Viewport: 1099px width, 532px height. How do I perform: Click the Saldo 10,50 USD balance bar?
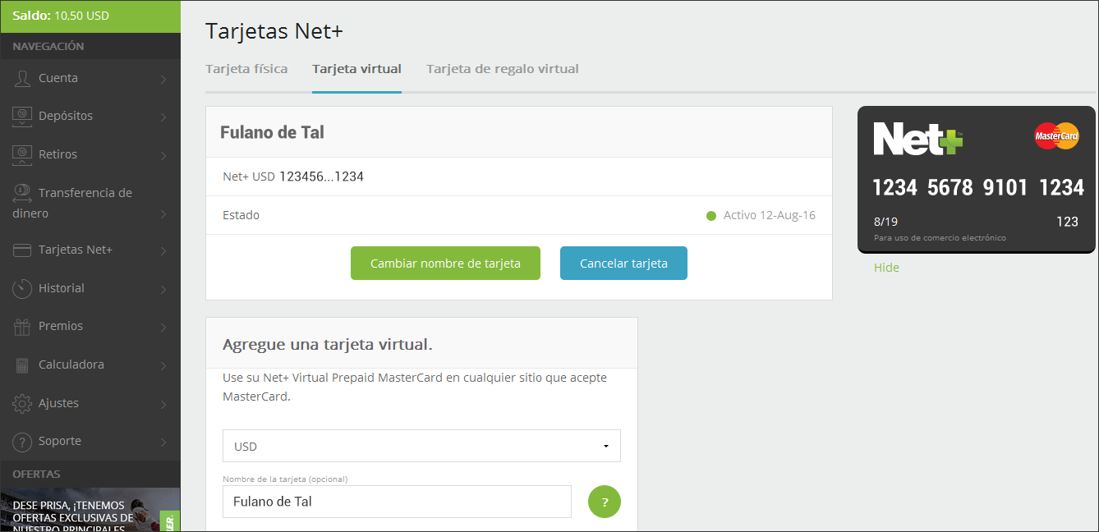point(90,16)
